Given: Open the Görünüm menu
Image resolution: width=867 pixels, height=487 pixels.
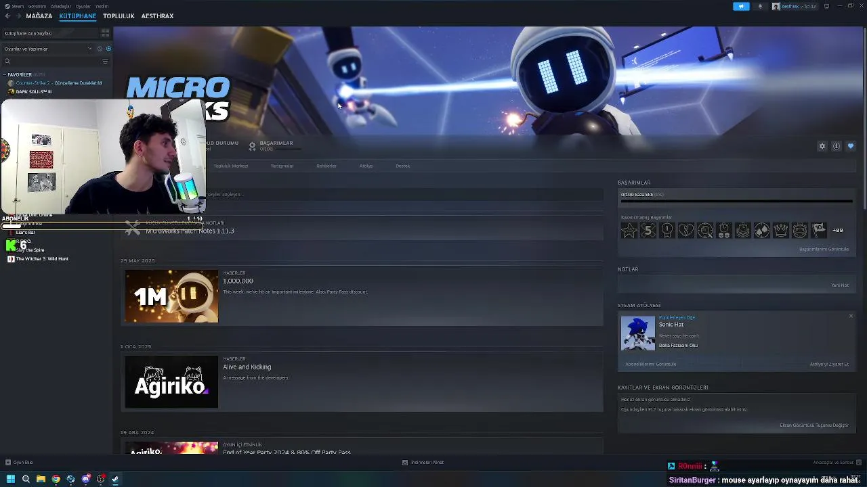Looking at the screenshot, I should tap(37, 6).
